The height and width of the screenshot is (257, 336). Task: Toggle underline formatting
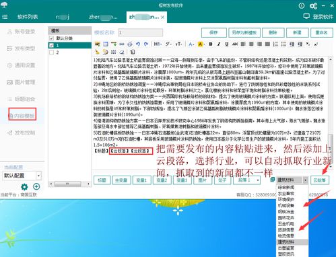coord(227,44)
